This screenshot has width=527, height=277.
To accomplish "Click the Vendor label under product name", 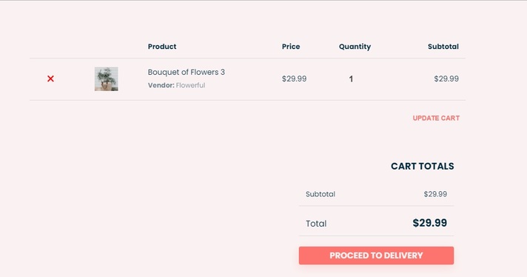I will 161,85.
